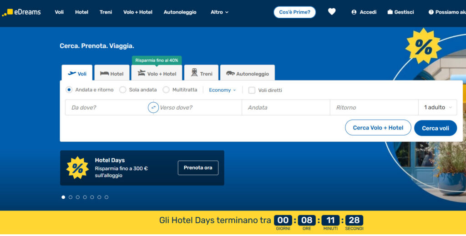The height and width of the screenshot is (236, 466).
Task: Open the Andata date field
Action: [x=286, y=107]
